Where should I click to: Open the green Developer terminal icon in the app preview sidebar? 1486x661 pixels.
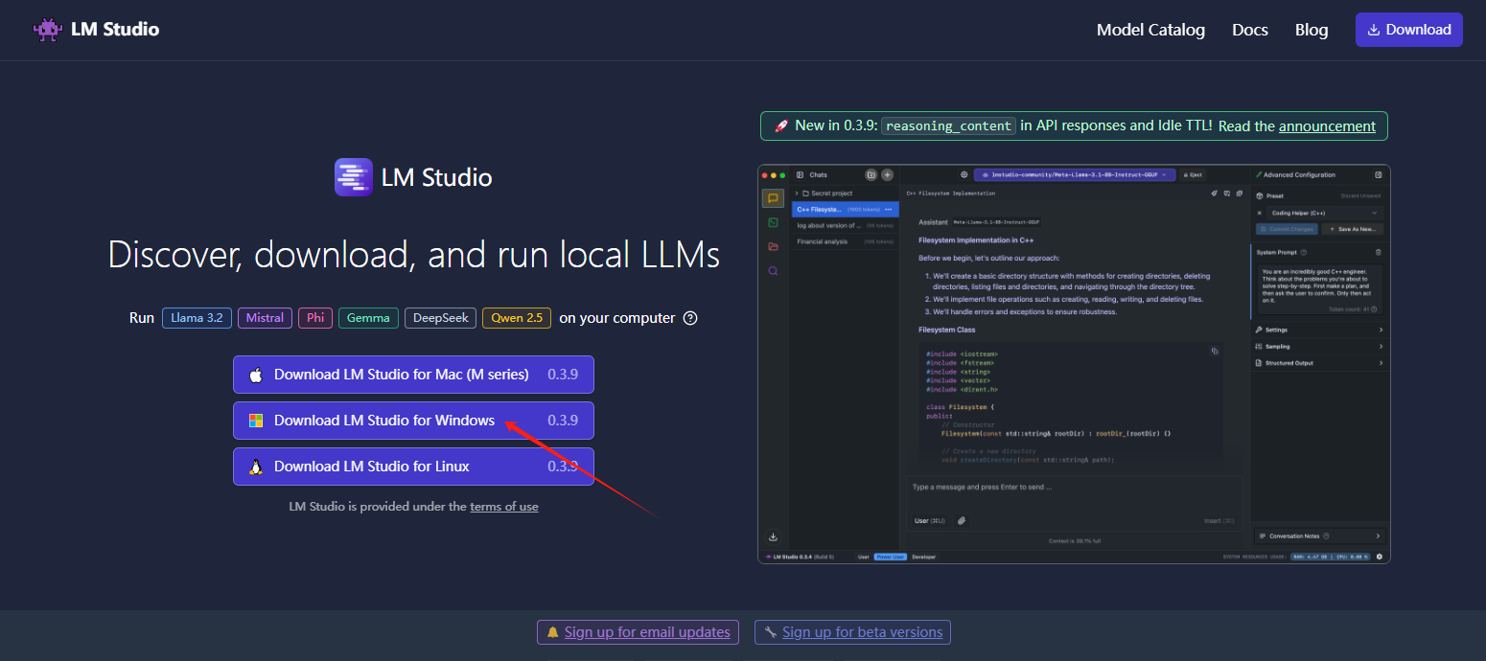point(773,222)
